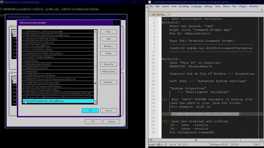Select the C:\MinGW\bin path entry
Viewport: 264px width, 148px height.
(x=58, y=61)
